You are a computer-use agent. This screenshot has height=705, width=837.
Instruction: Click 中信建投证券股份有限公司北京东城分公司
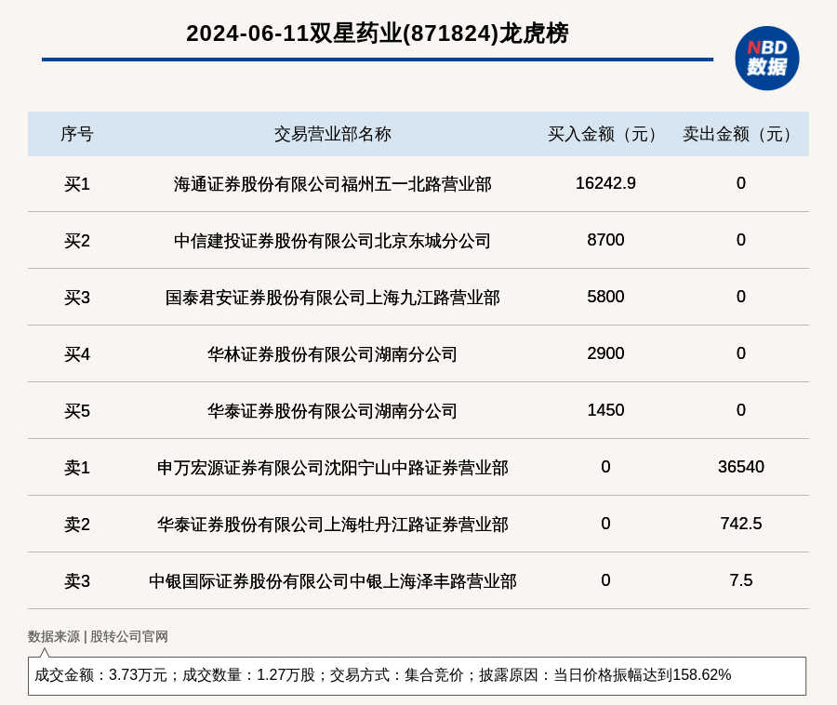coord(333,241)
